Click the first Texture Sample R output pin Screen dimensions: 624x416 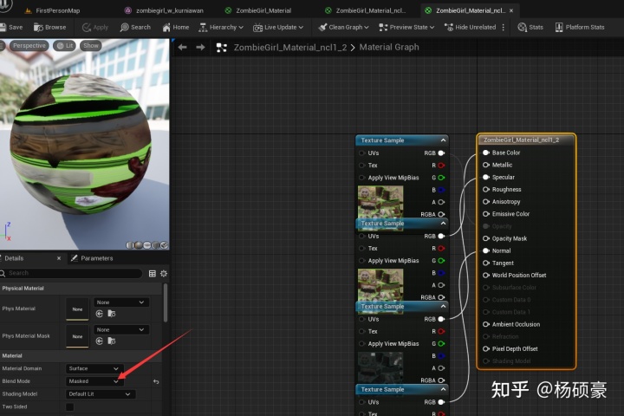point(441,166)
